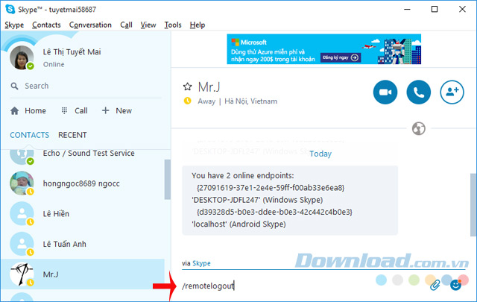The height and width of the screenshot is (302, 477).
Task: Click the Skype logo in title bar
Action: click(x=10, y=9)
